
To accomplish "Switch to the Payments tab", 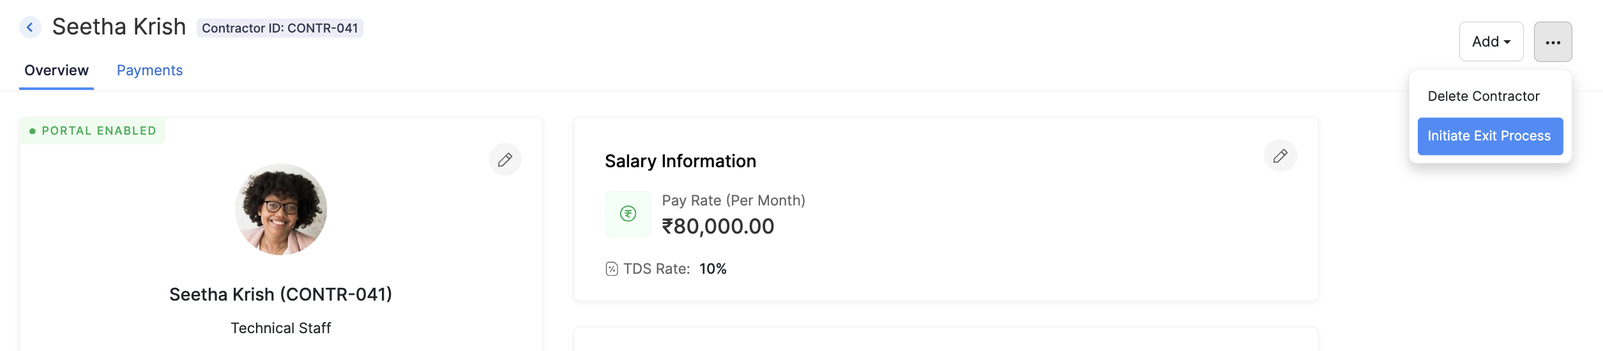I will [x=149, y=70].
